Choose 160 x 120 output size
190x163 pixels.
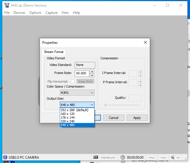(77, 114)
